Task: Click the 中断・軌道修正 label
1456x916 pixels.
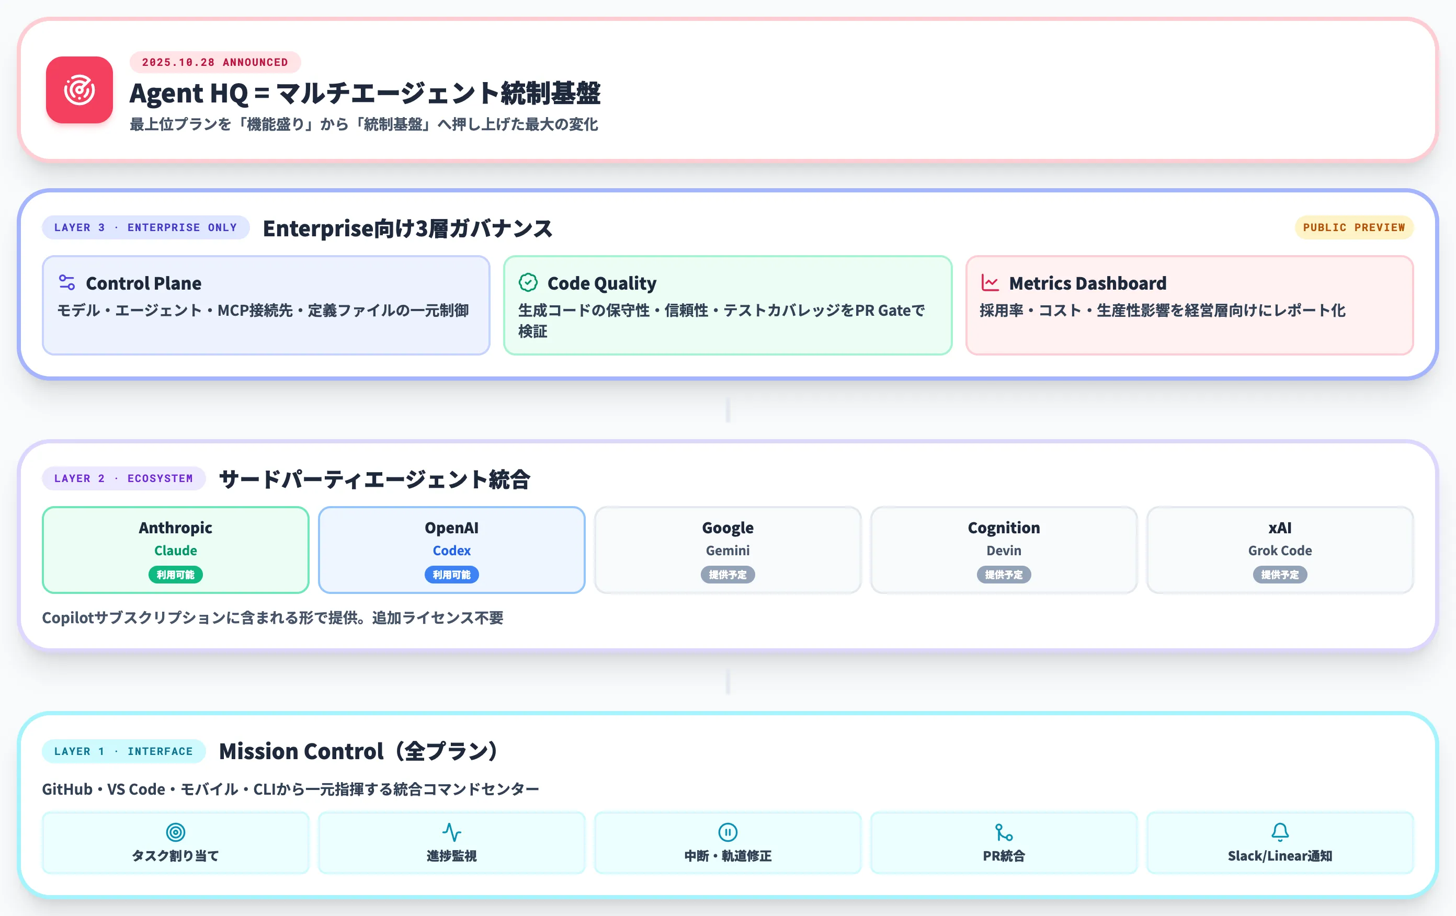Action: [727, 855]
